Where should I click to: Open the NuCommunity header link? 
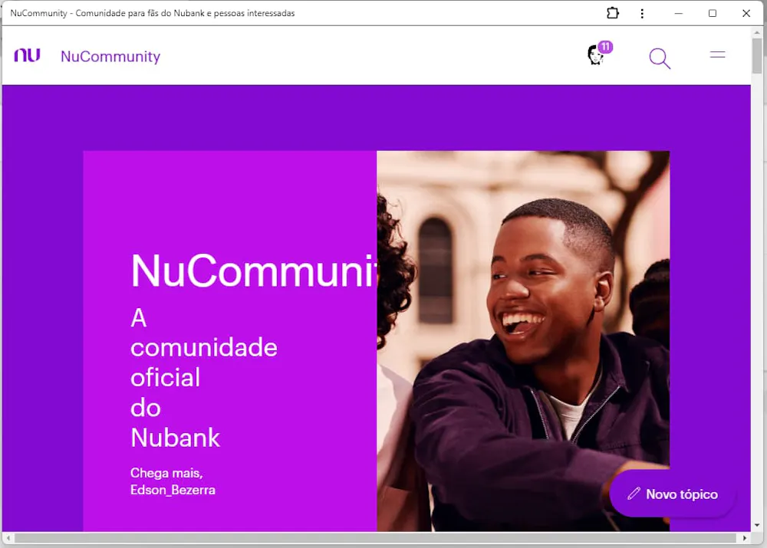coord(110,56)
